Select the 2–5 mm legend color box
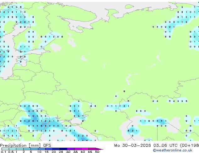Viewport: 199px width, 153px height. (x=27, y=149)
